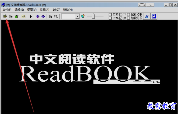Open the 收藏(A) menu

click(x=44, y=10)
